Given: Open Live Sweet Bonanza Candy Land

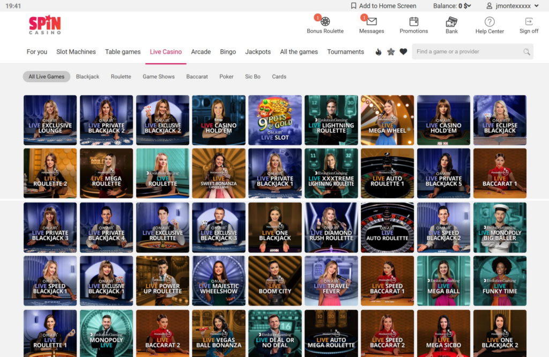Looking at the screenshot, I should click(219, 173).
